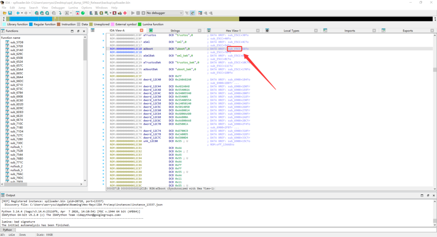Open the Lumina menu
437x237 pixels.
pos(73,8)
